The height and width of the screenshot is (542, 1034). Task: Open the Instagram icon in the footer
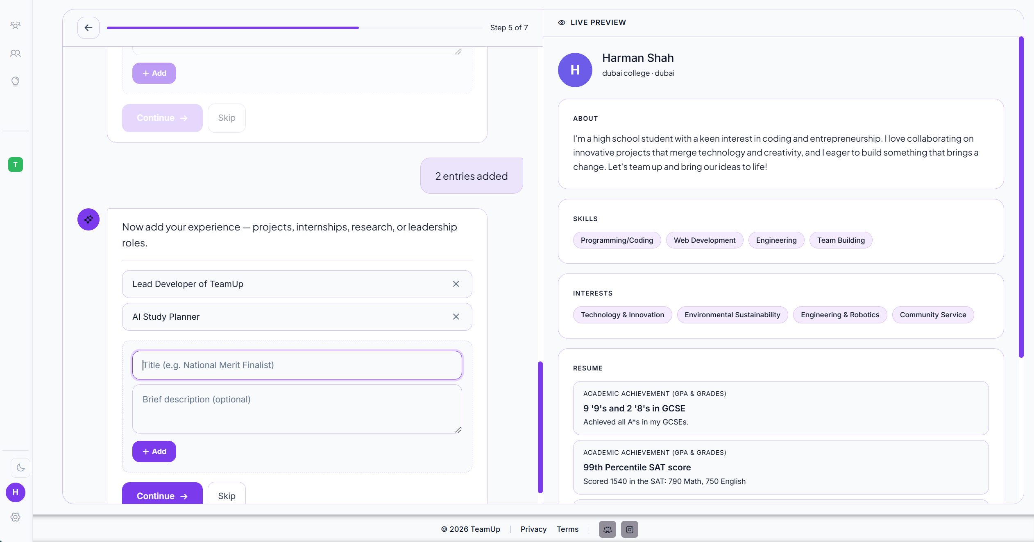click(630, 529)
